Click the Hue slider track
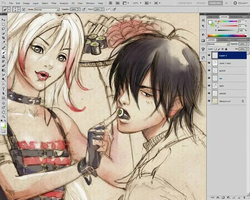 (228, 21)
